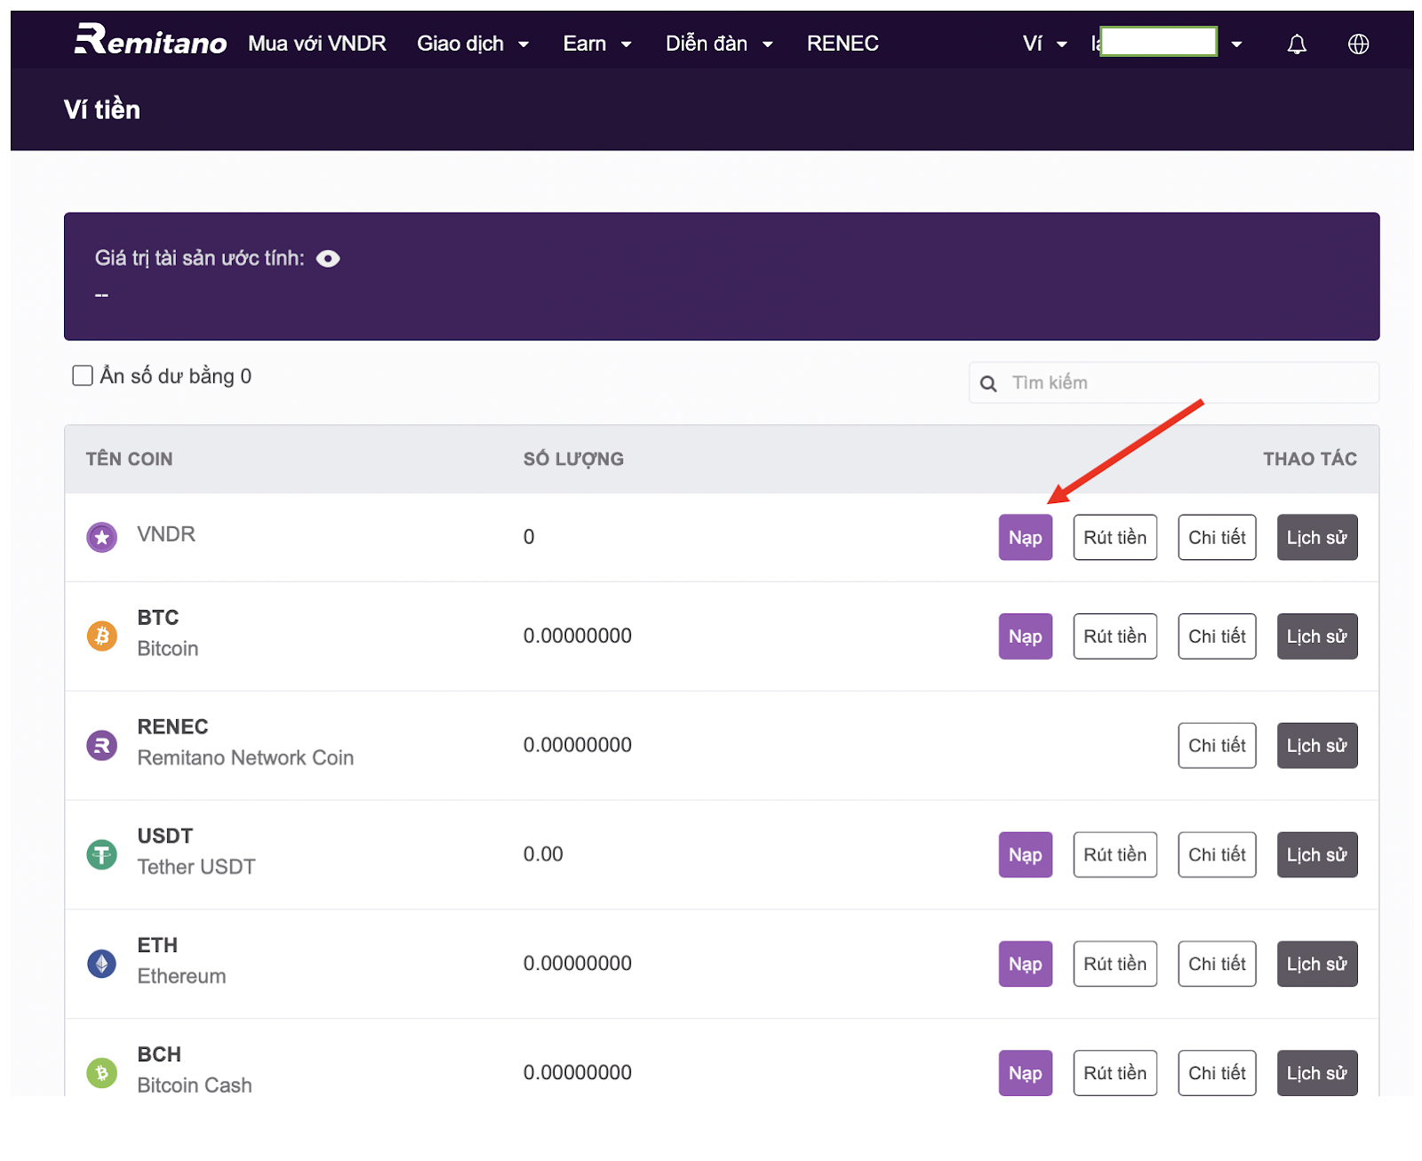
Task: Open Mua với VNDR menu item
Action: tap(317, 44)
